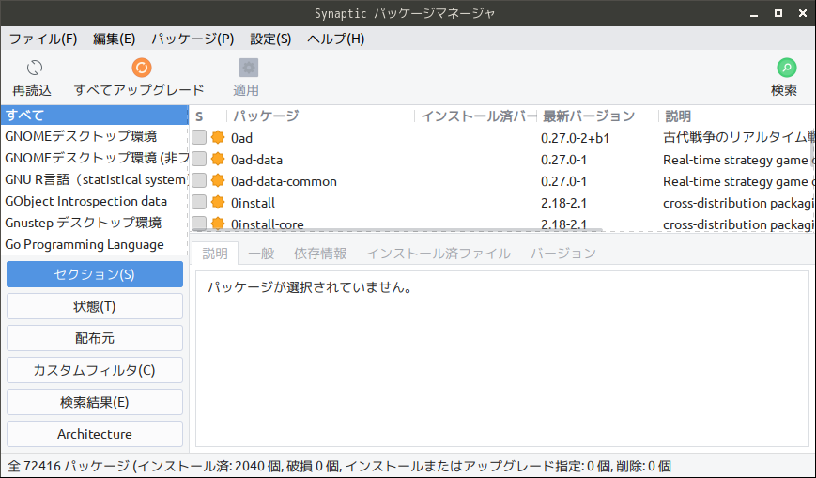This screenshot has height=478, width=816.
Task: Click the カスタムフィルタ(C) button
Action: (x=95, y=370)
